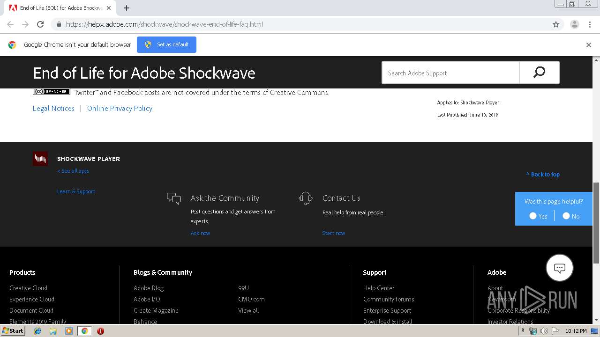Click the red Opera taskbar icon
The image size is (600, 337).
pos(100,331)
